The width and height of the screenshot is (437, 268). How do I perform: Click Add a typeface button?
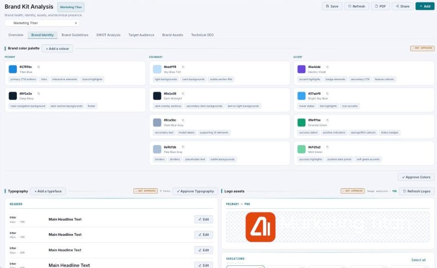[48, 191]
